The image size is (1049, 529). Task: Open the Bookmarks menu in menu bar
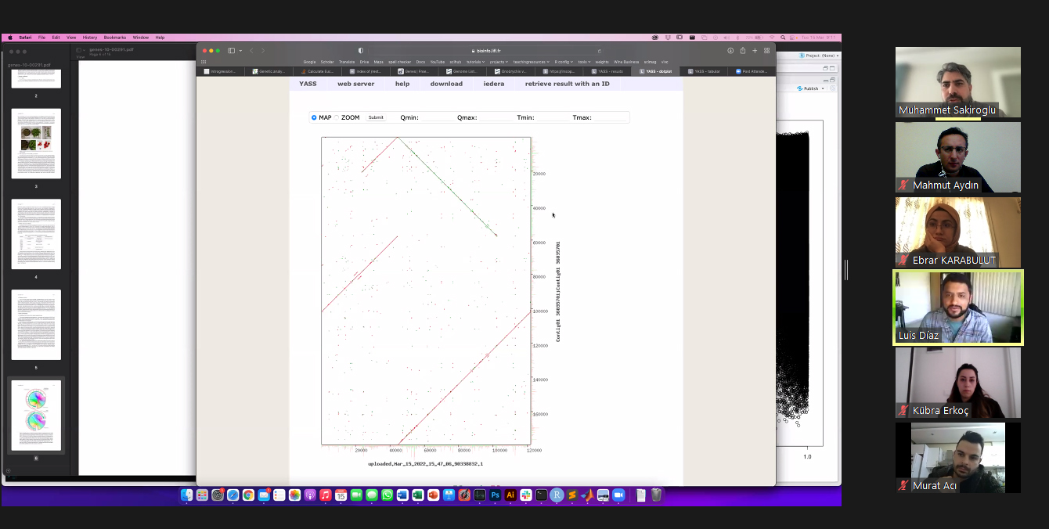point(114,38)
